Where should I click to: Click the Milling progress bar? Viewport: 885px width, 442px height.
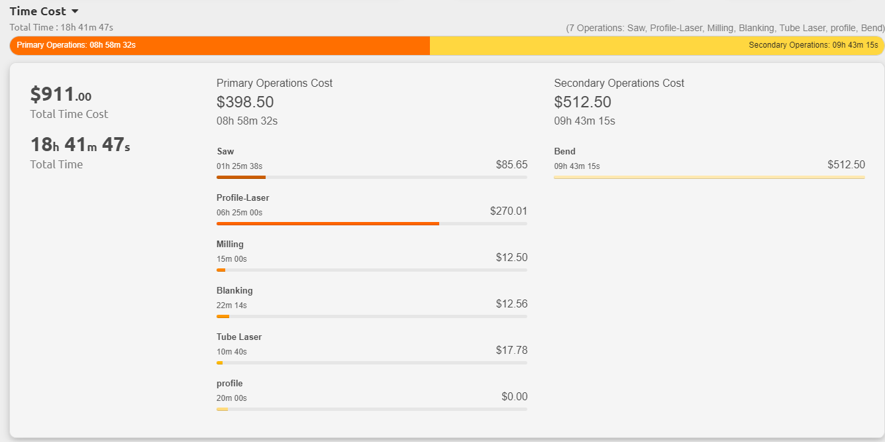pos(372,270)
